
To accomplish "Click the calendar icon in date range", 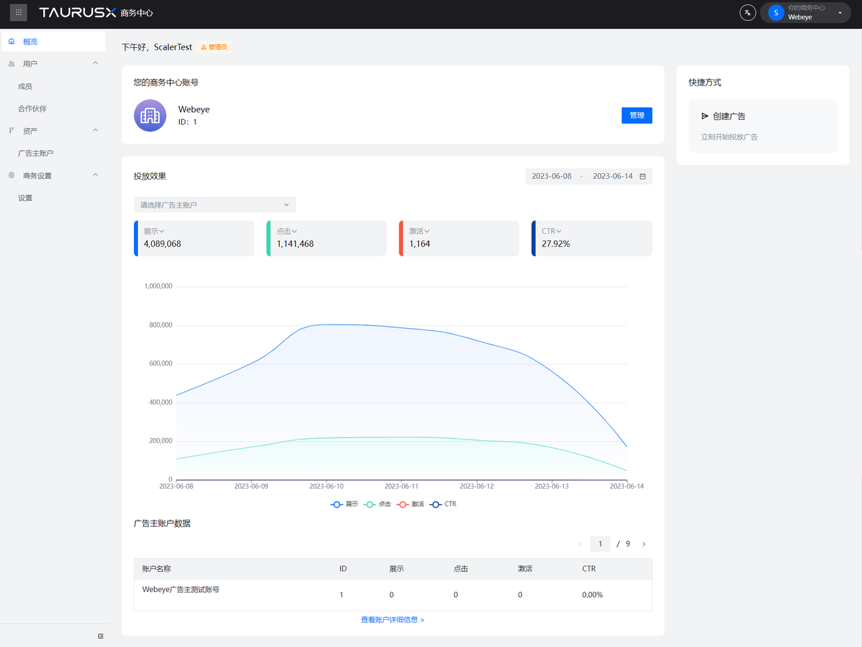I will pyautogui.click(x=642, y=177).
